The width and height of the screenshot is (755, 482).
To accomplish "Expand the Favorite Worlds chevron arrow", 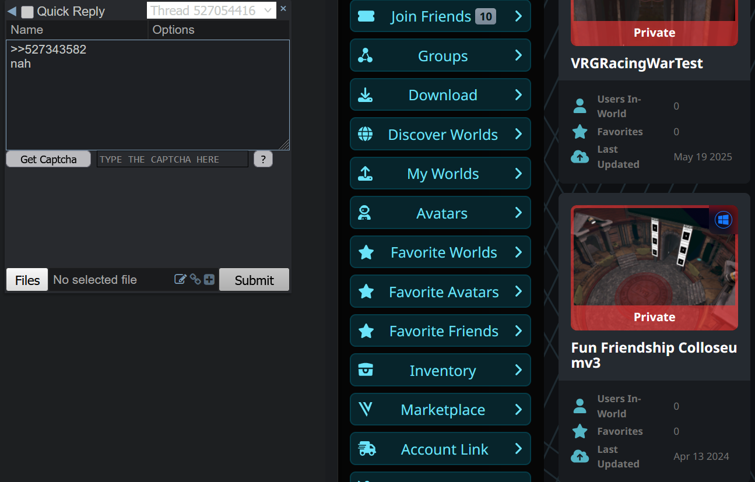I will (x=518, y=252).
